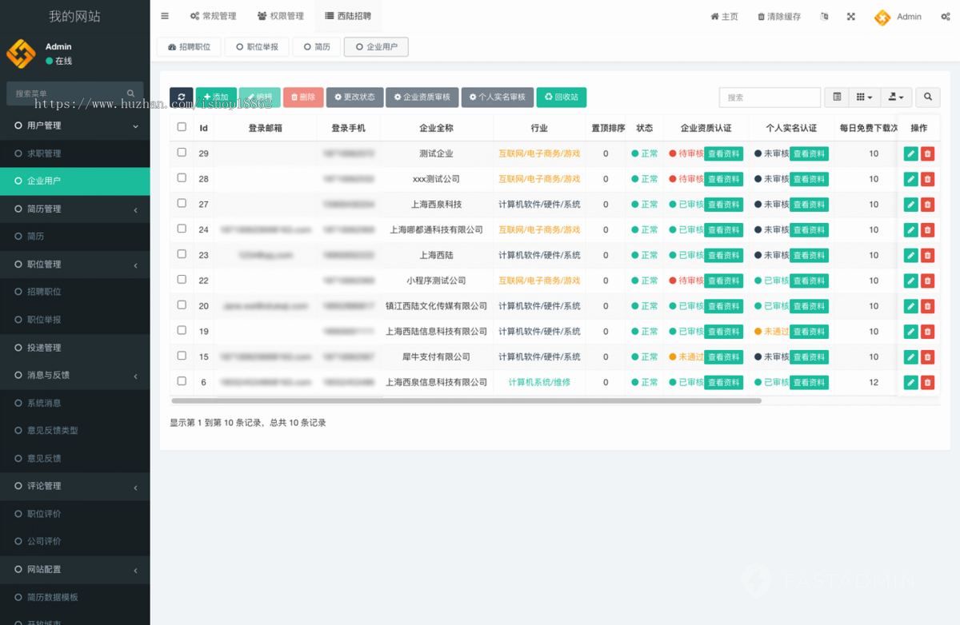Open 查看资料 for 犀牛支付有限公司
The width and height of the screenshot is (960, 625).
[724, 356]
